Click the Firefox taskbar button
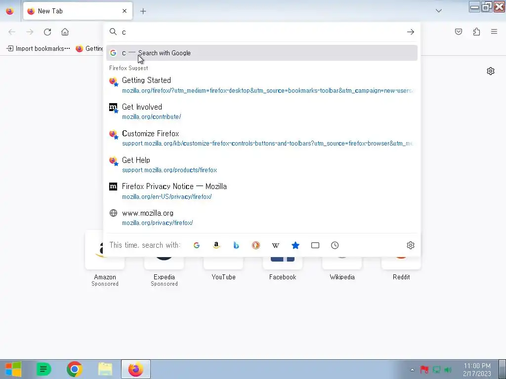Screen dimensions: 506x379 click(136, 369)
